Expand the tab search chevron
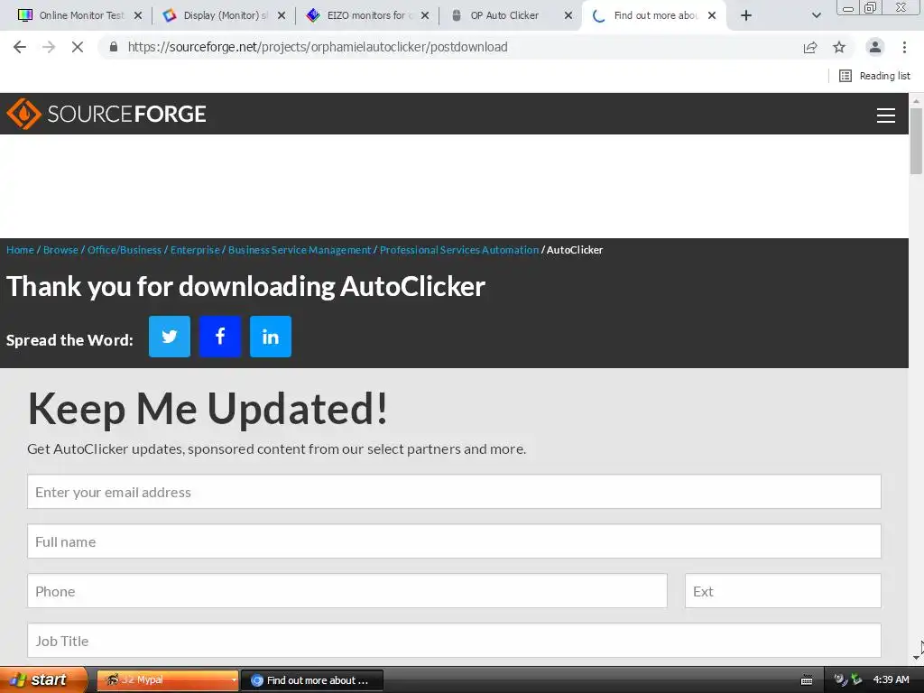This screenshot has width=924, height=693. (816, 16)
